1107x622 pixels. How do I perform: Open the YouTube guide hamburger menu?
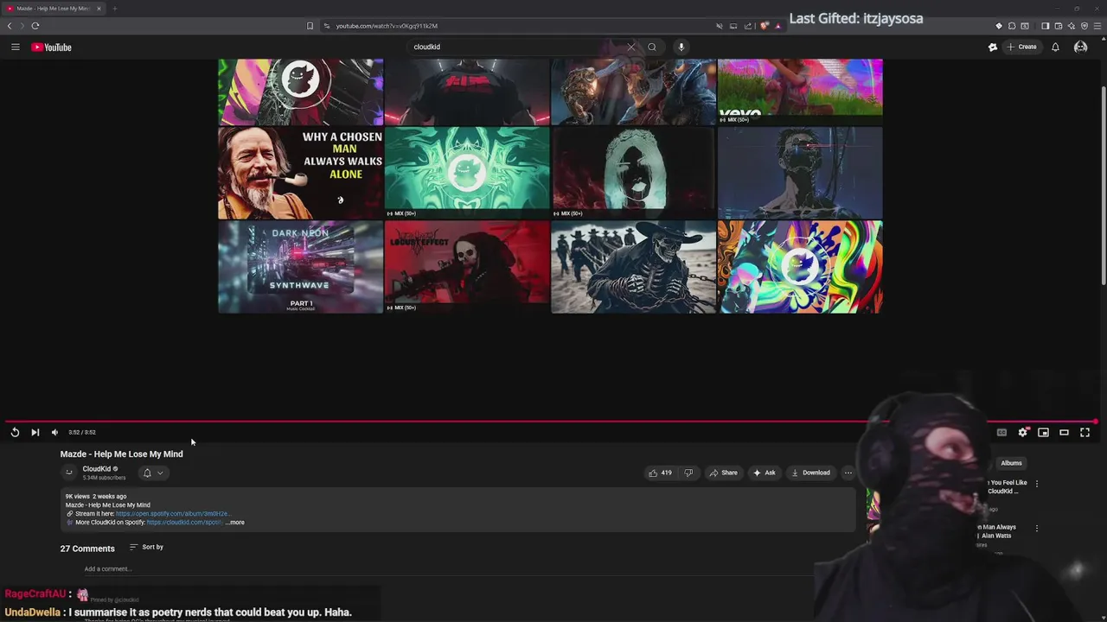tap(15, 47)
